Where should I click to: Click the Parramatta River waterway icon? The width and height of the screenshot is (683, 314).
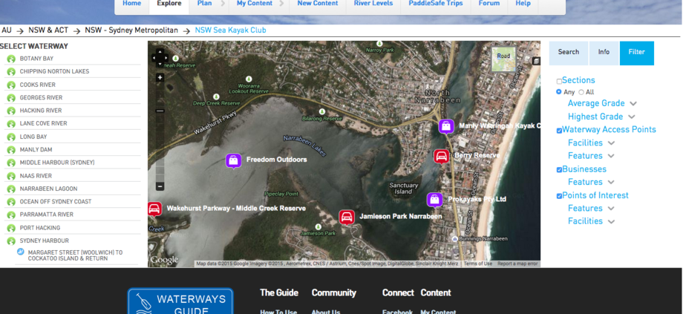11,215
